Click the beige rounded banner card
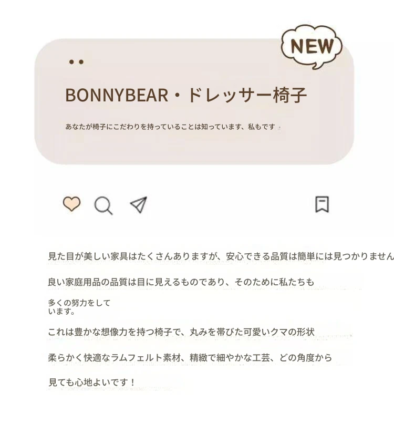 click(x=194, y=101)
